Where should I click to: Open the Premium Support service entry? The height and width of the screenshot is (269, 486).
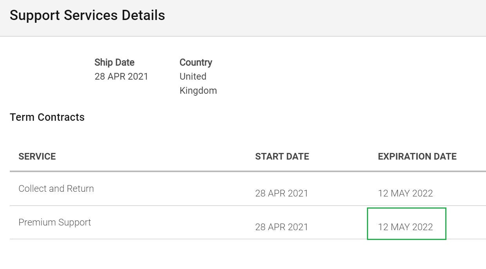pos(55,222)
